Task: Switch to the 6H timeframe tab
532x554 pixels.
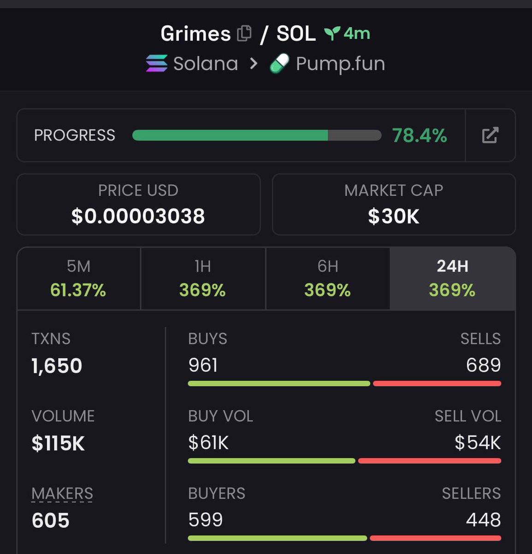Action: 327,278
